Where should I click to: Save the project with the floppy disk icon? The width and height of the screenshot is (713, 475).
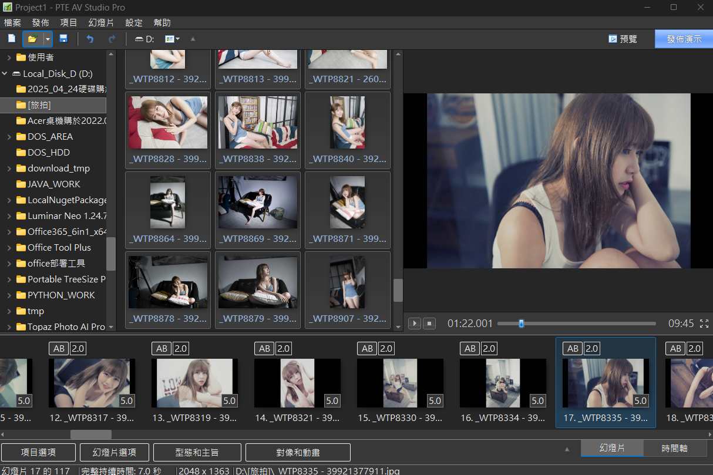pyautogui.click(x=63, y=39)
